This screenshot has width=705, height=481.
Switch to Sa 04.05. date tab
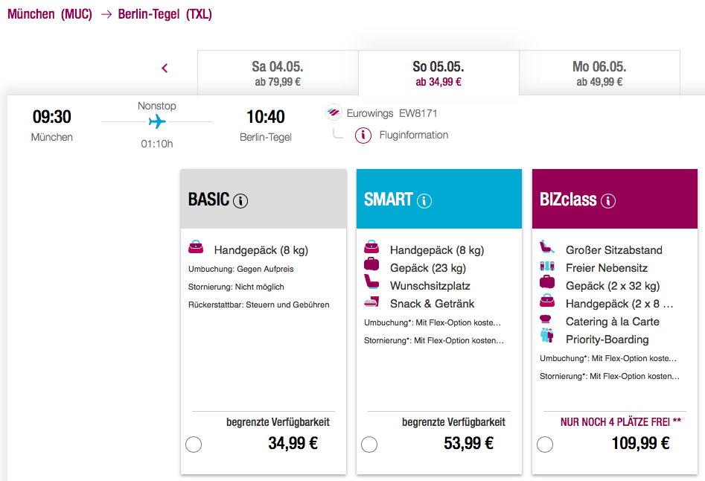click(277, 73)
